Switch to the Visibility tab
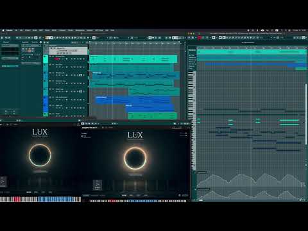Viewport: 308px width, 231px height. (x=35, y=42)
